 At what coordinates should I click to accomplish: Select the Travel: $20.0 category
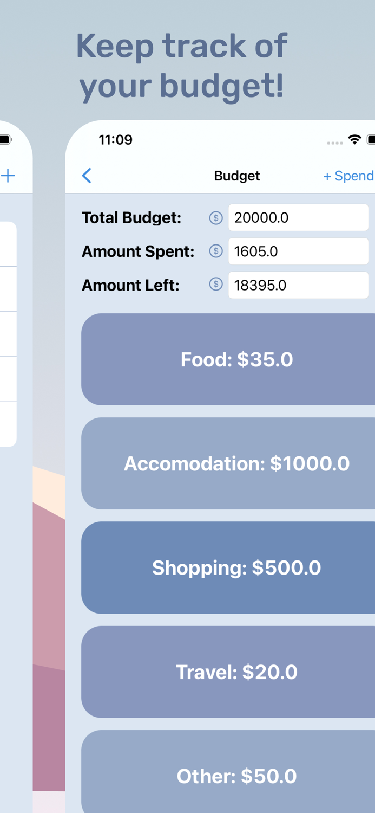(x=236, y=672)
